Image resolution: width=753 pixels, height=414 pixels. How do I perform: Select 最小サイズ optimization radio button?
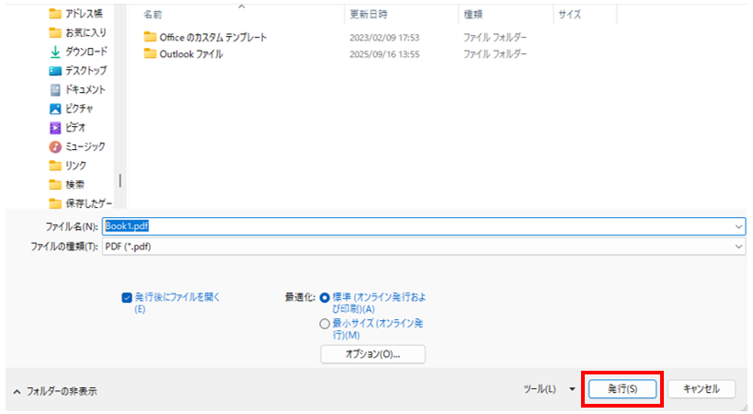point(325,324)
